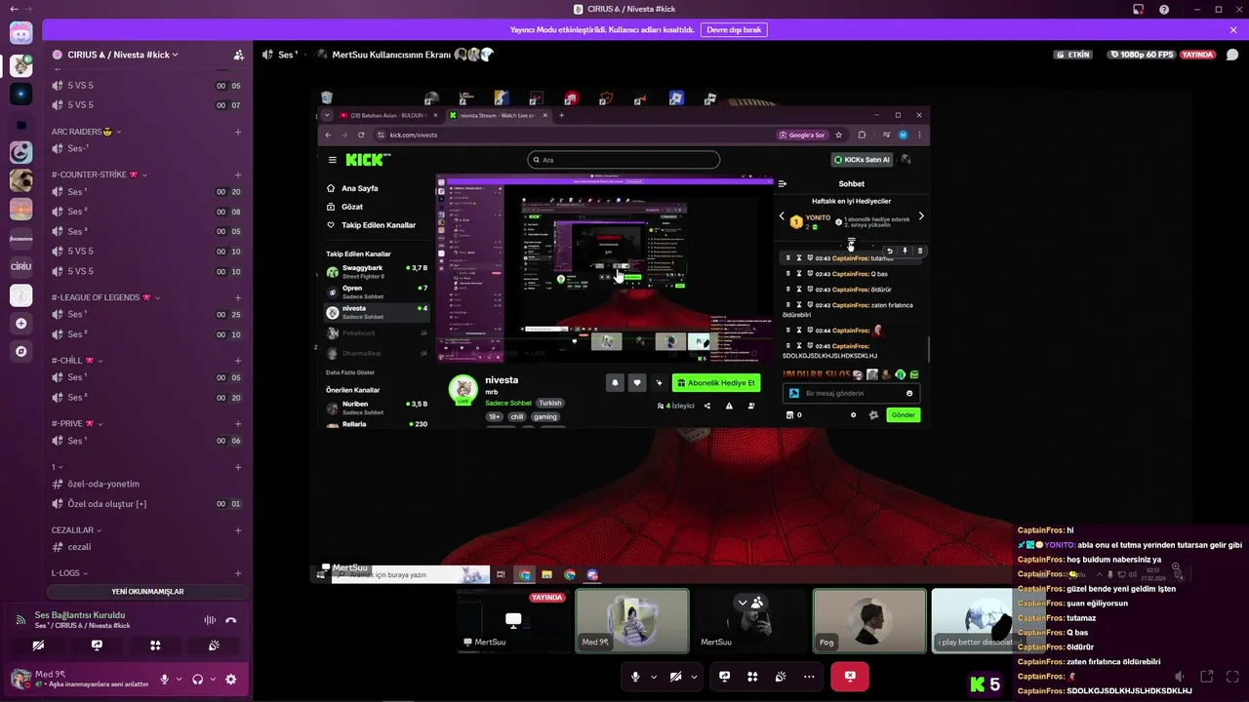
Task: Collapse the #-LEAGUE OF LEGENDS category
Action: [105, 297]
